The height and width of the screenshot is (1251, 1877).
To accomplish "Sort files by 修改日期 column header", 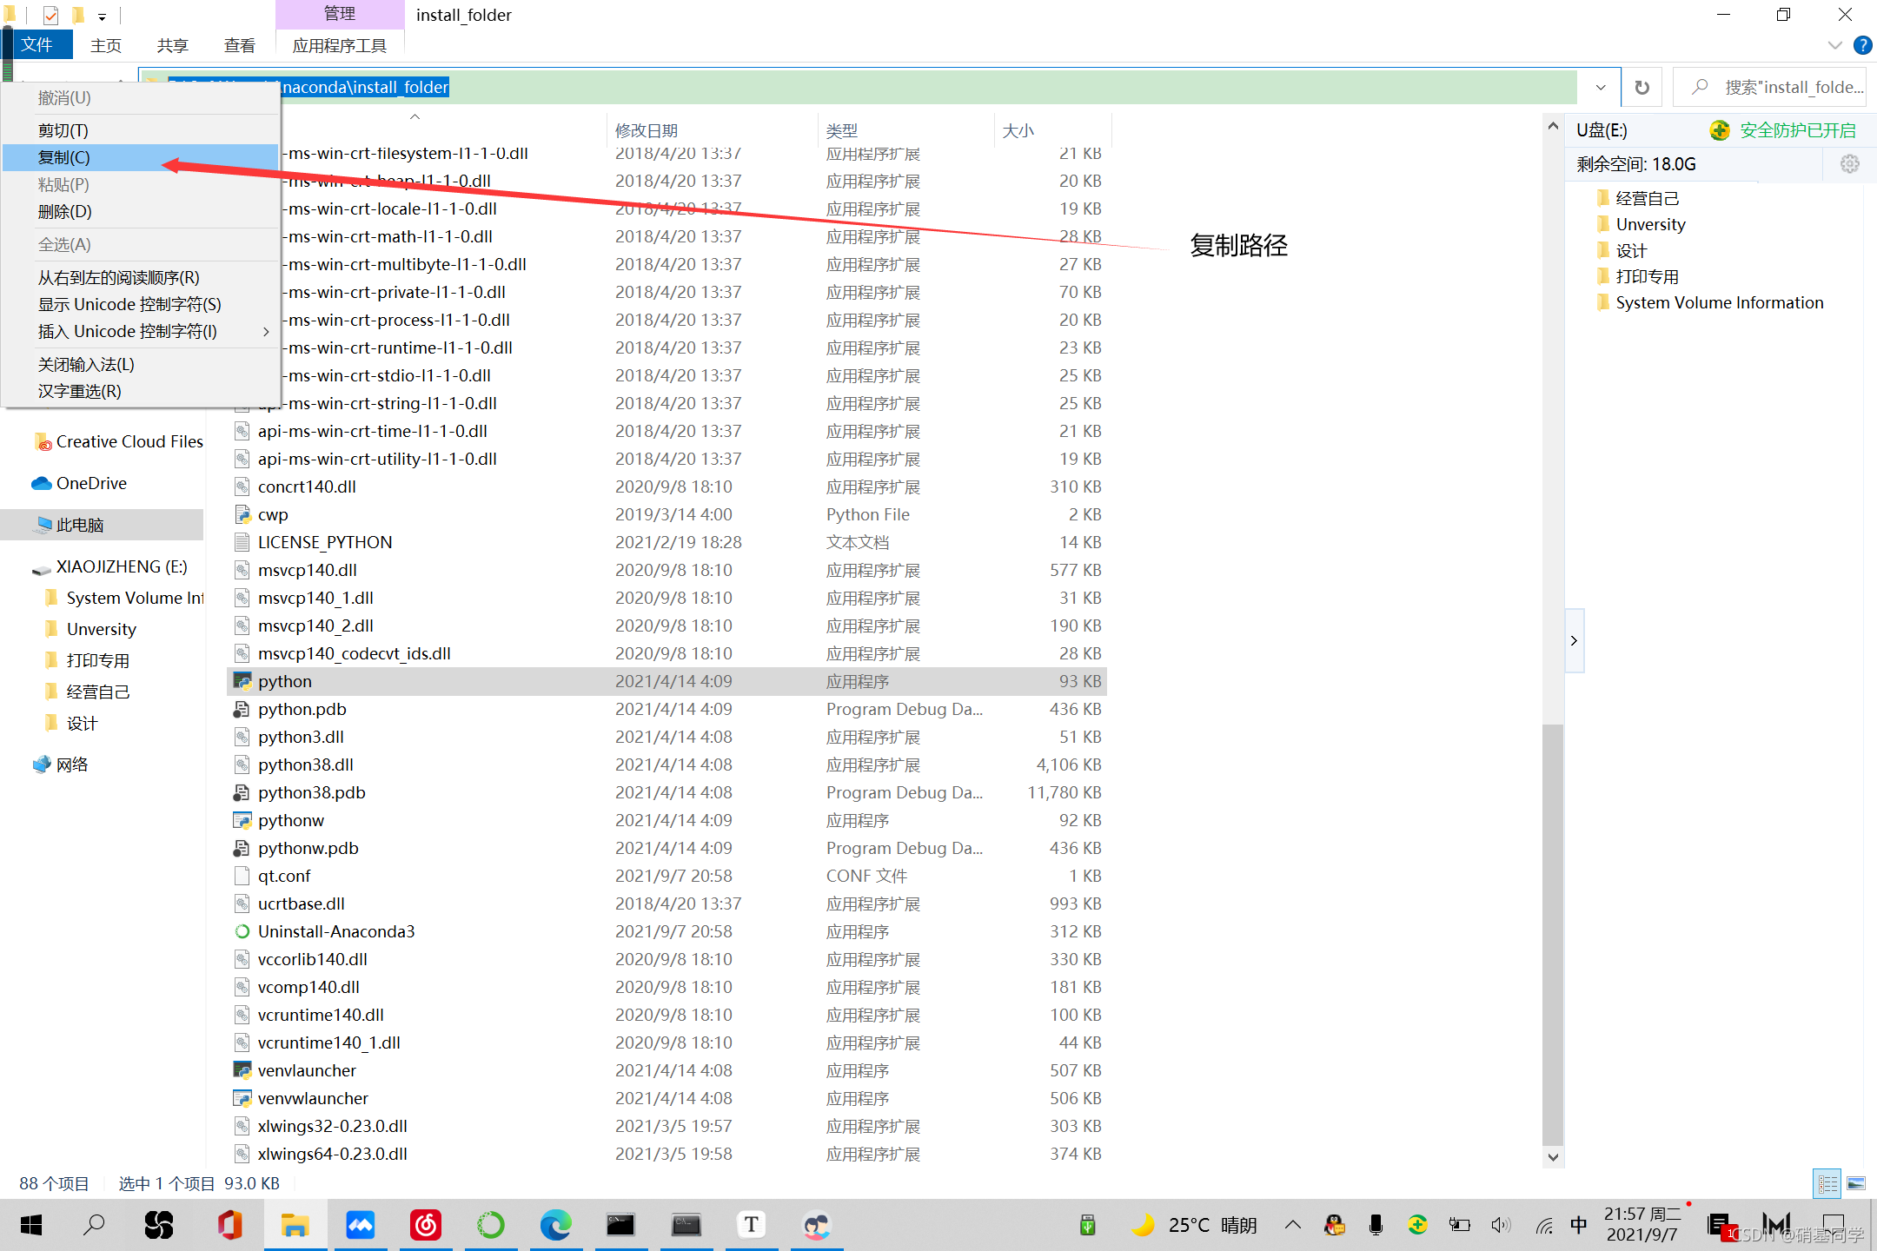I will coord(647,130).
